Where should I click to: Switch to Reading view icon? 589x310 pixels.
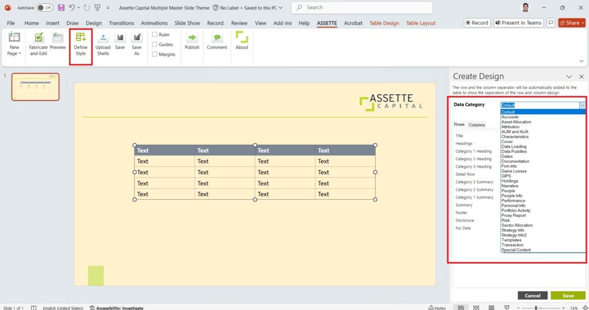tap(491, 308)
